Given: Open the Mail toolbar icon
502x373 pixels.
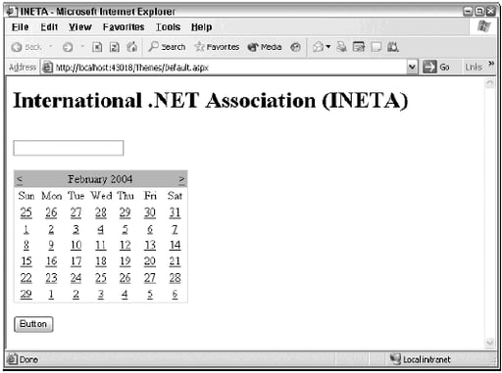Looking at the screenshot, I should pos(319,47).
